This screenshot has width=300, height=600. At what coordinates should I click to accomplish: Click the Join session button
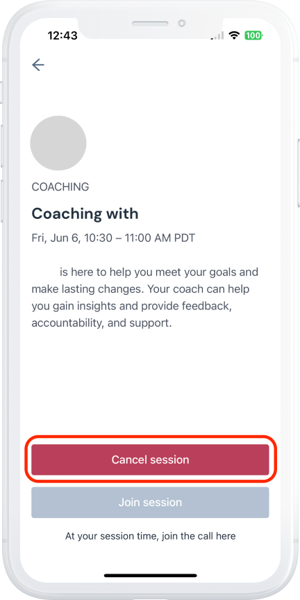(x=150, y=503)
